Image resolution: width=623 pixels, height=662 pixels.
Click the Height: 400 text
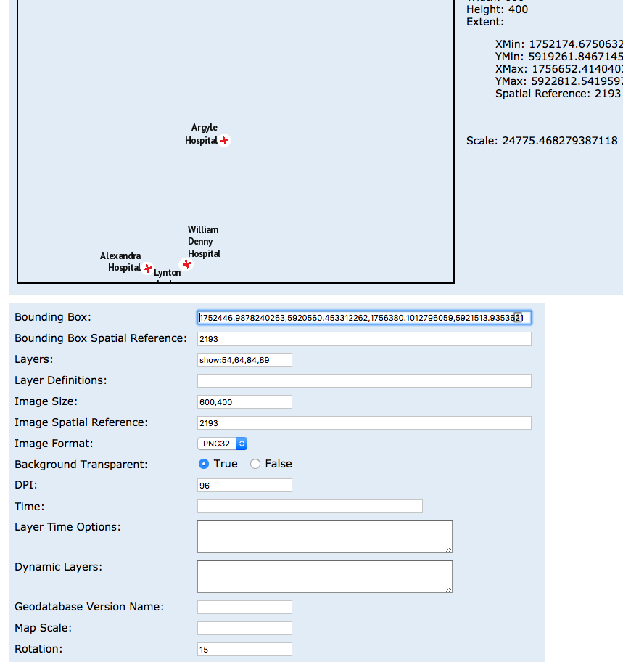pos(498,9)
